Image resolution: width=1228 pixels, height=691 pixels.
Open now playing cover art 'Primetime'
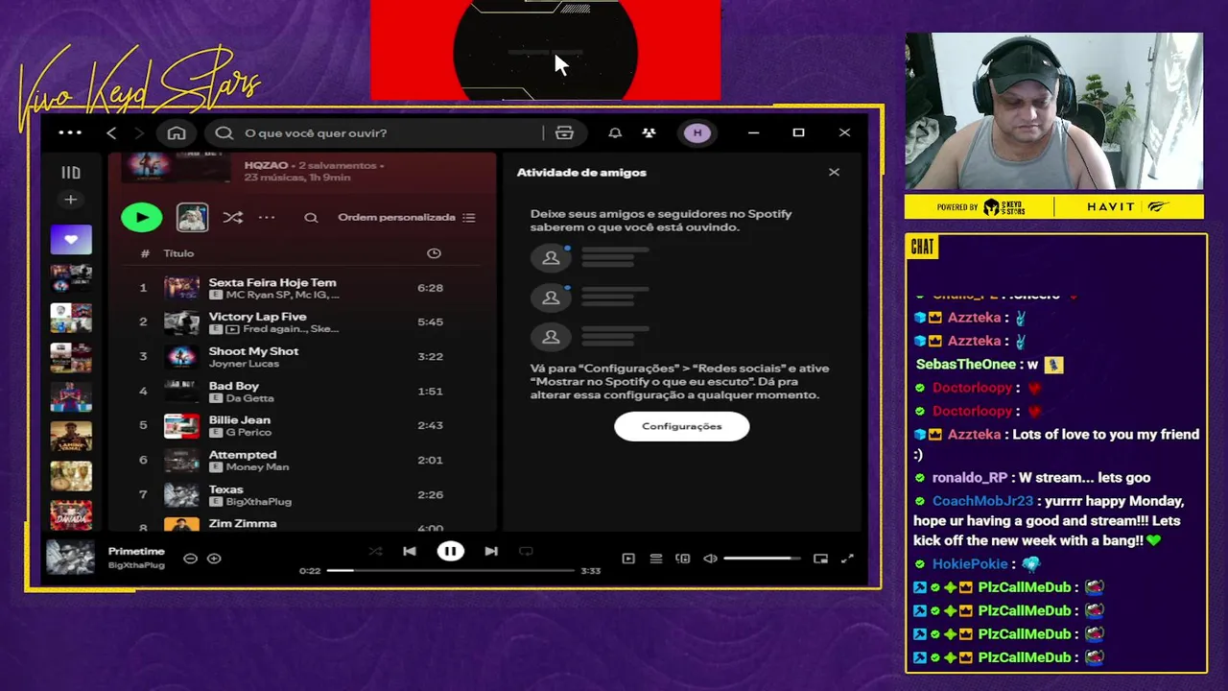71,558
